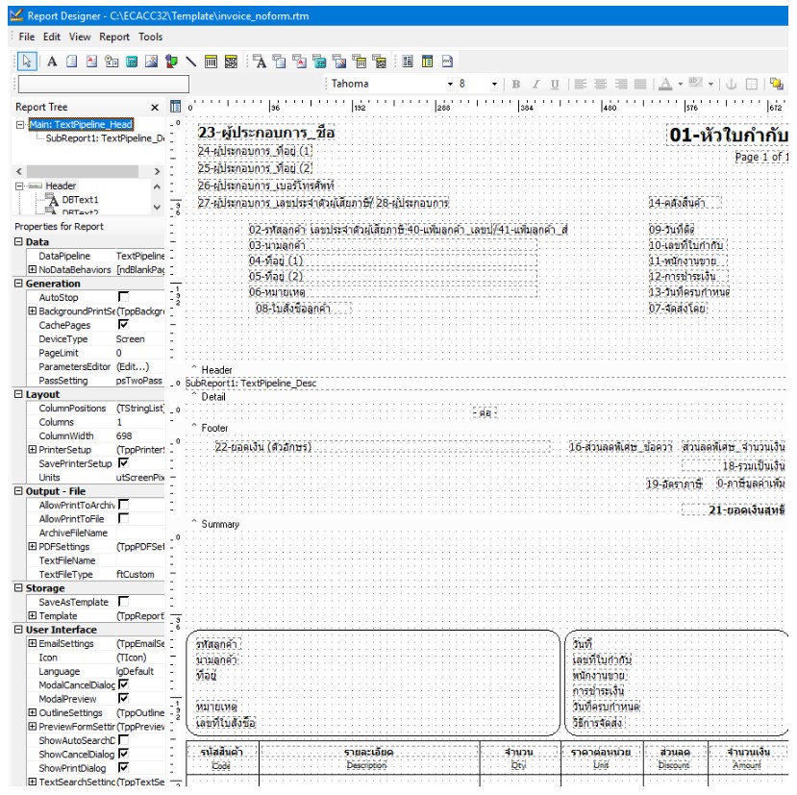Open the Tools menu
797x795 pixels.
(x=150, y=37)
